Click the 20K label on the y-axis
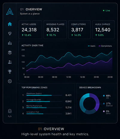The width and height of the screenshot is (120, 139). (23, 50)
